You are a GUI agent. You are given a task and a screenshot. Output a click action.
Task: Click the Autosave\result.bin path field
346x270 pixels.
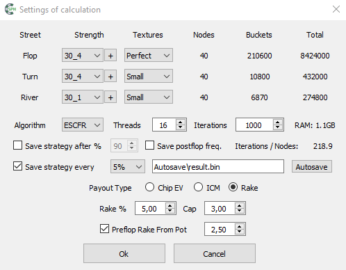coord(218,166)
